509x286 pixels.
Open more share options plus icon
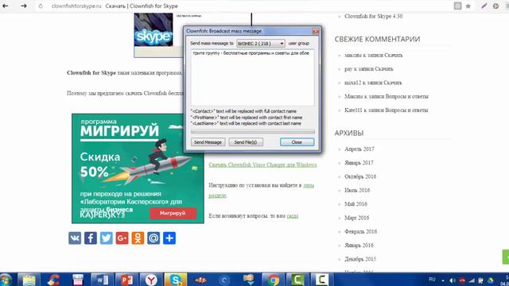(169, 238)
